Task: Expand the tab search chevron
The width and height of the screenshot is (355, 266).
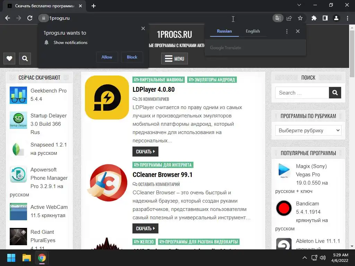Action: 299,5
